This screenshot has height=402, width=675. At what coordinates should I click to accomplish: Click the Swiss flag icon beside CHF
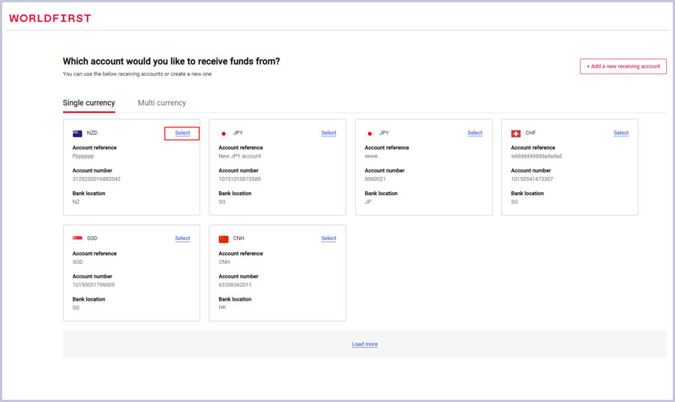pyautogui.click(x=516, y=133)
